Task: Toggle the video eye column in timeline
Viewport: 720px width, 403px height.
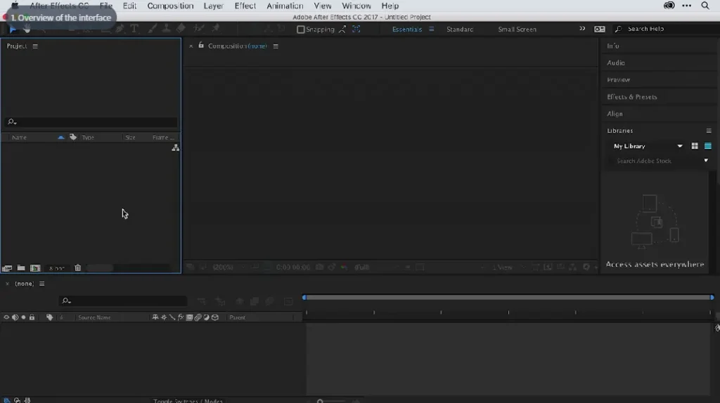Action: coord(6,317)
